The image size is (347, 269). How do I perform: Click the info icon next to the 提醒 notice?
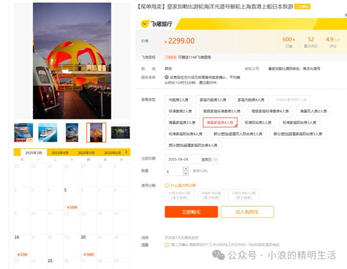coord(167,245)
